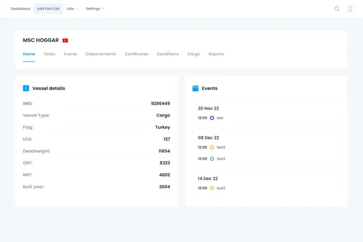Viewport: 363px width, 242px height.
Task: Click the yellow status circle on 14 Dec
Action: pyautogui.click(x=212, y=188)
